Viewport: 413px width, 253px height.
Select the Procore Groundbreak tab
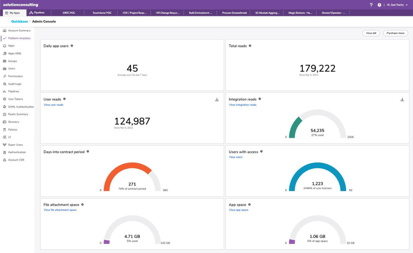(x=235, y=13)
